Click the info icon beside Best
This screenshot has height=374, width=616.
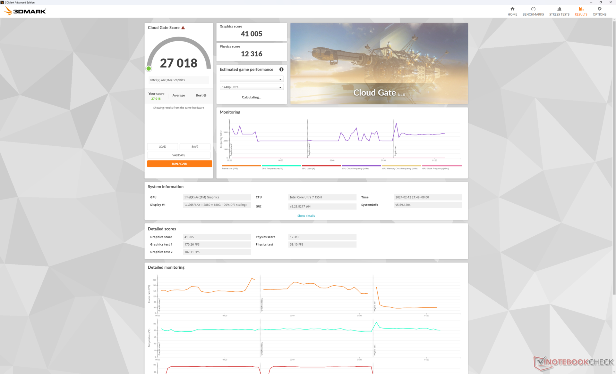coord(205,95)
